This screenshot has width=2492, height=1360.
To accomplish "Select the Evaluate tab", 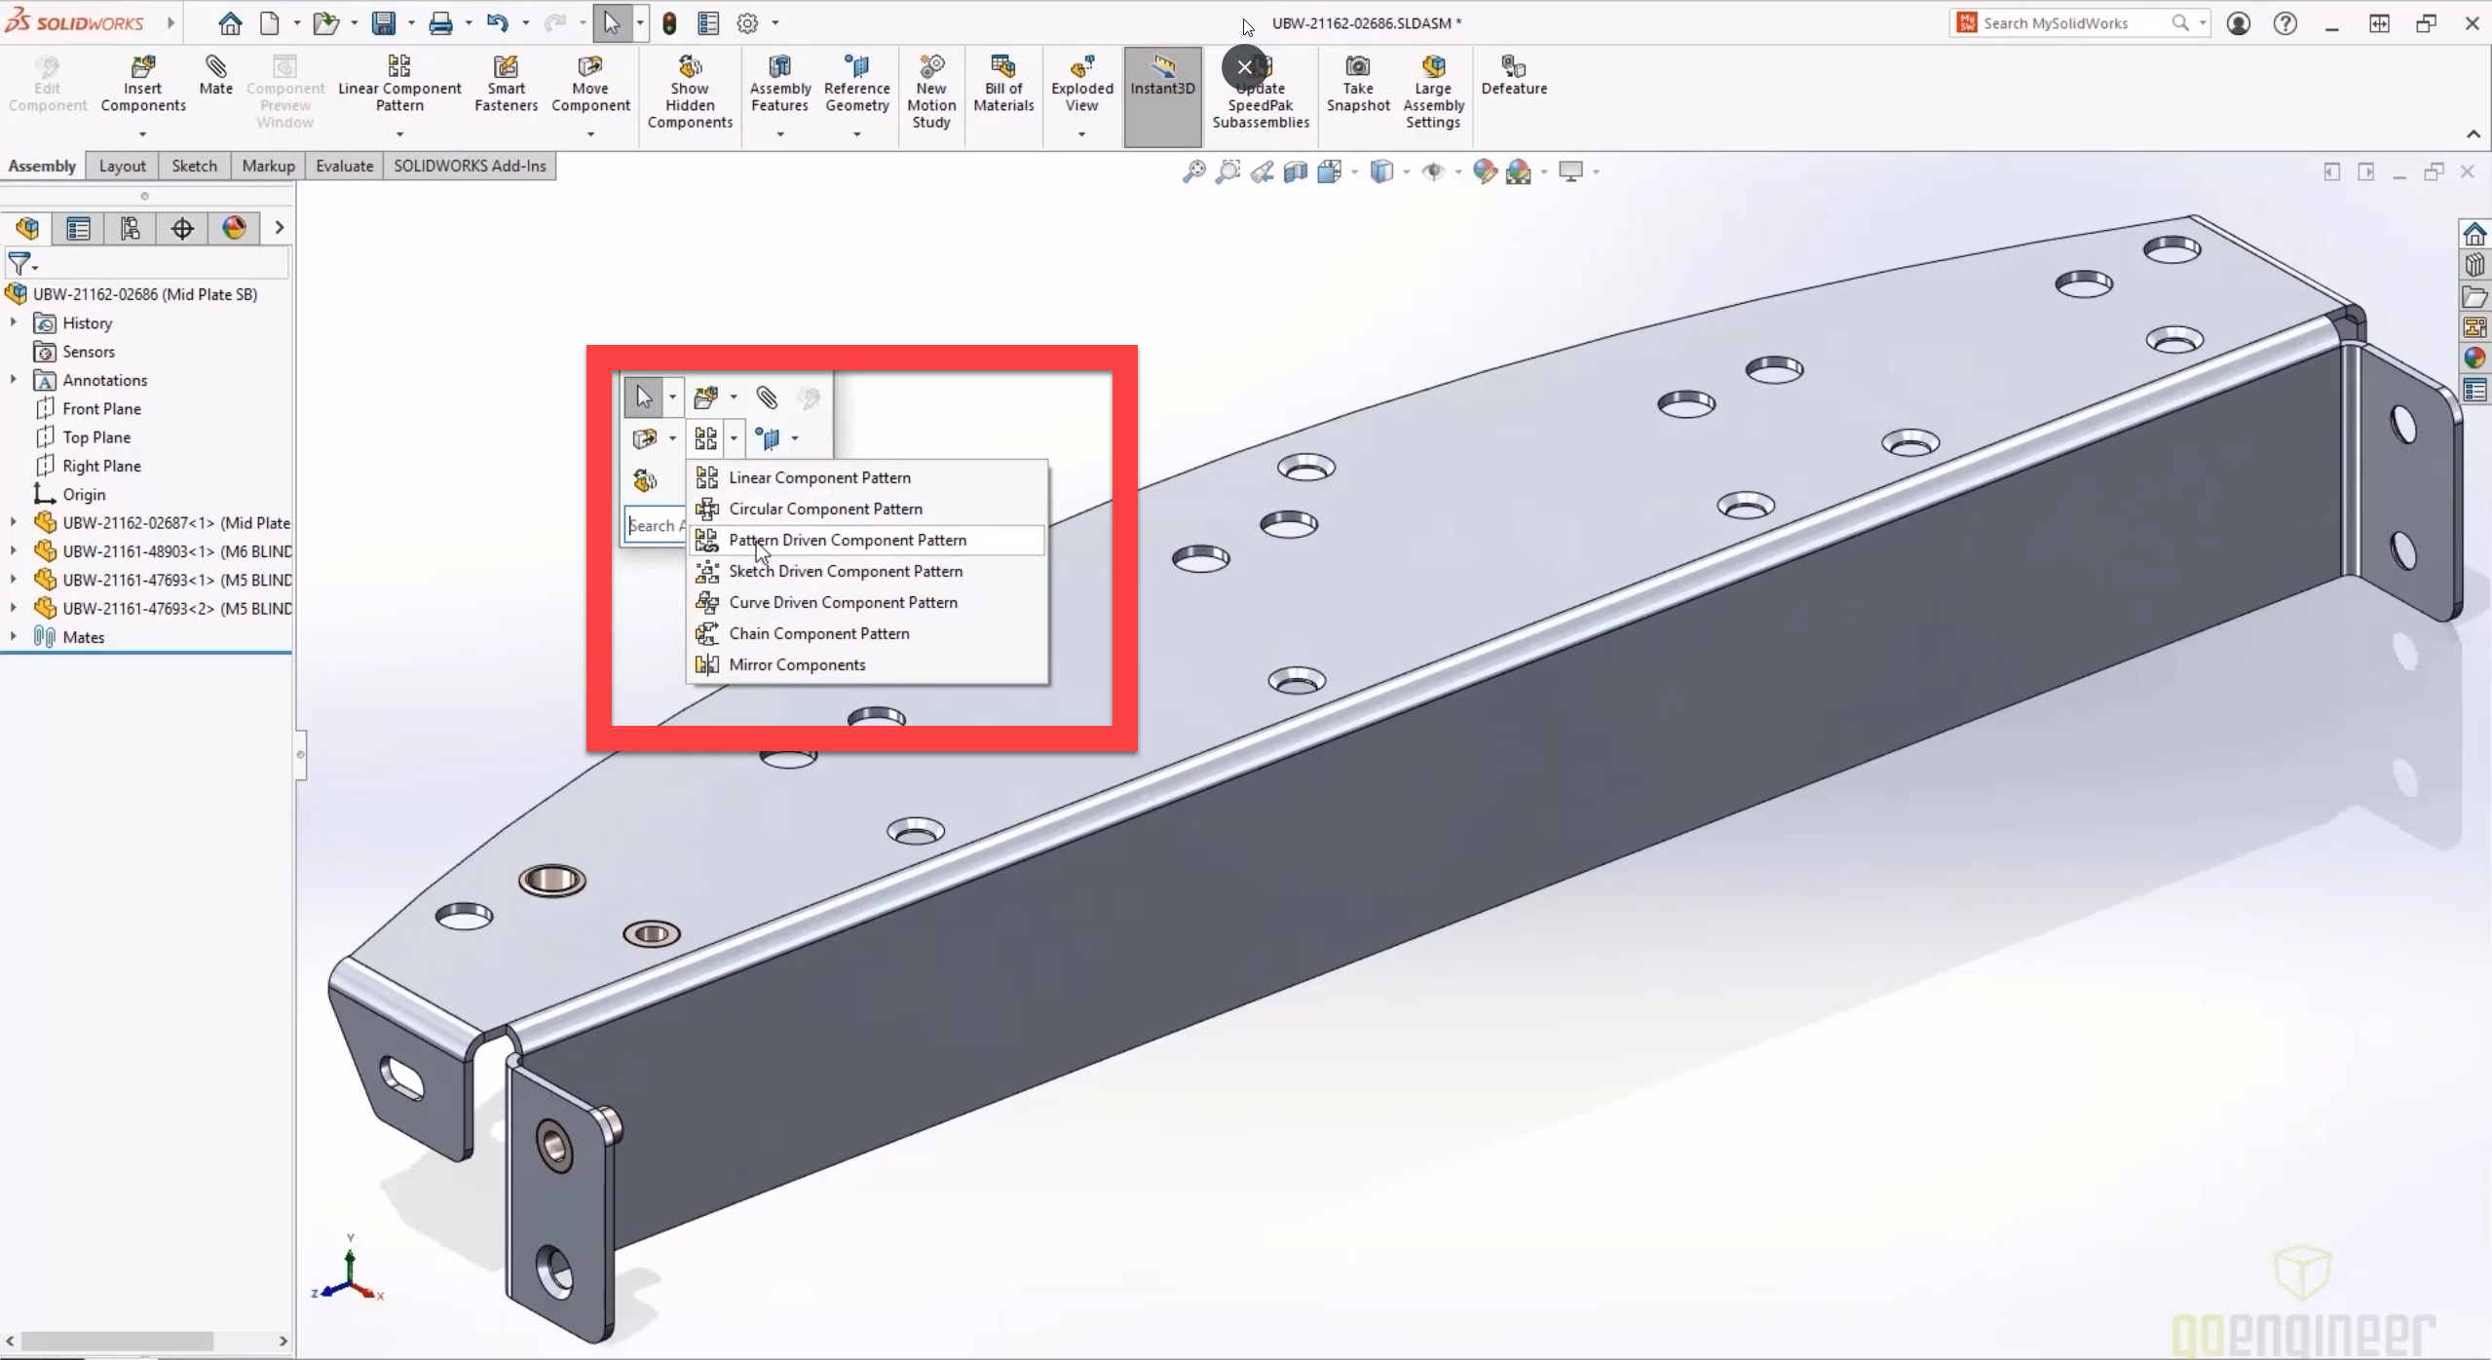I will pos(343,166).
